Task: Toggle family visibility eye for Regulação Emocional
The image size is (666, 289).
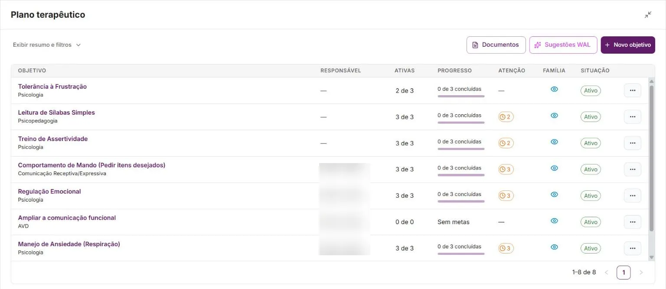Action: (x=554, y=194)
